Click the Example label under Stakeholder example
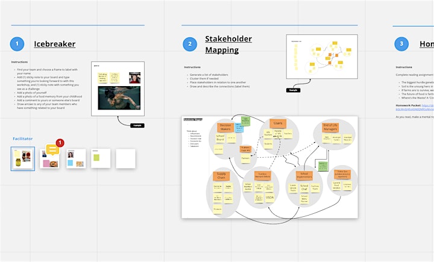 (293, 90)
